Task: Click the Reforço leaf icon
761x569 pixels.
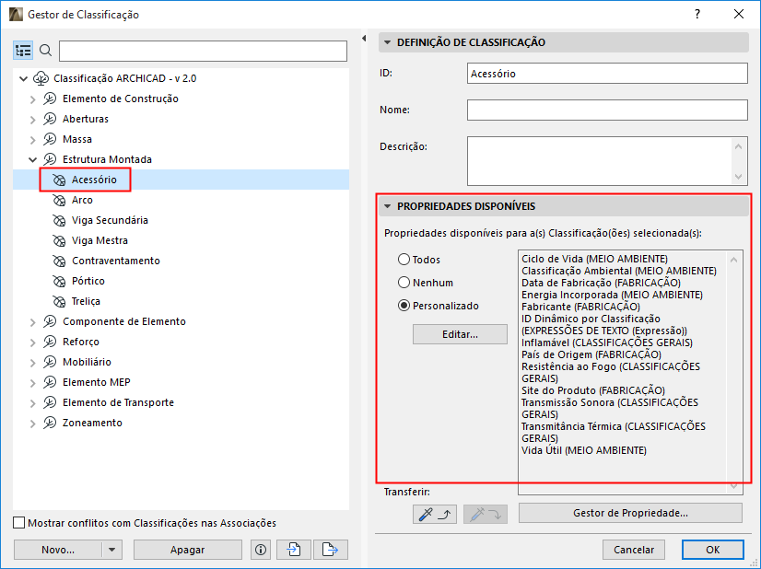Action: click(x=50, y=342)
